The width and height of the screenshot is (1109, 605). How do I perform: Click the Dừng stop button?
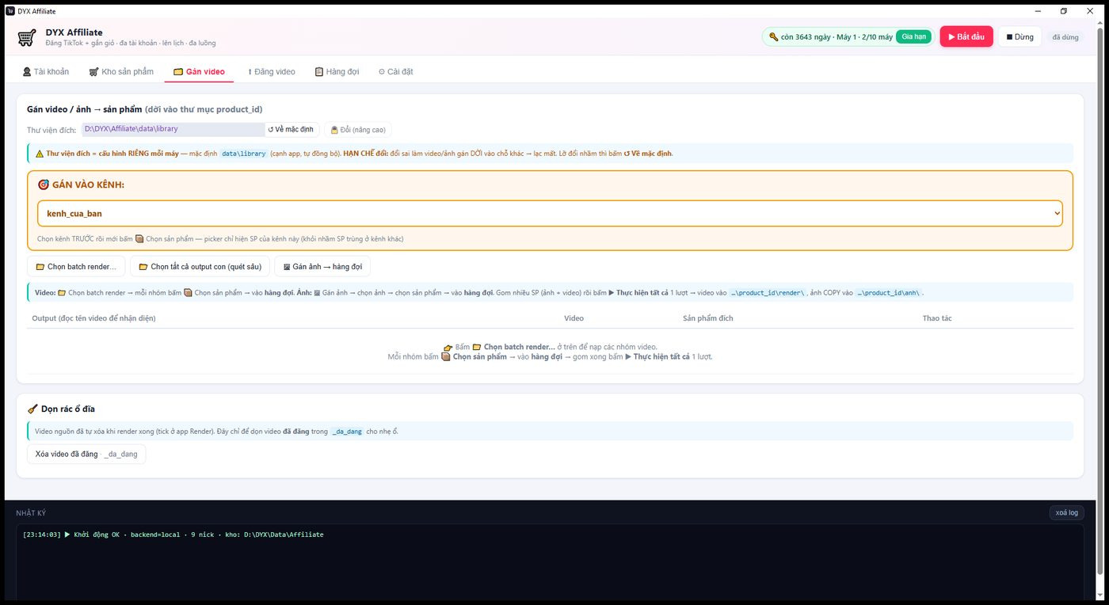point(1019,37)
